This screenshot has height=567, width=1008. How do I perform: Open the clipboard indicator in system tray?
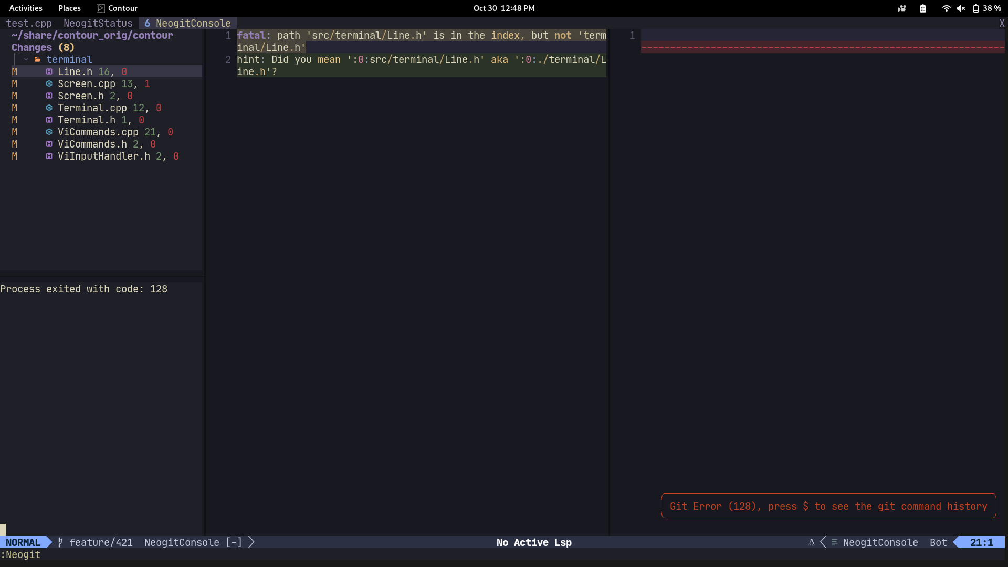923,8
